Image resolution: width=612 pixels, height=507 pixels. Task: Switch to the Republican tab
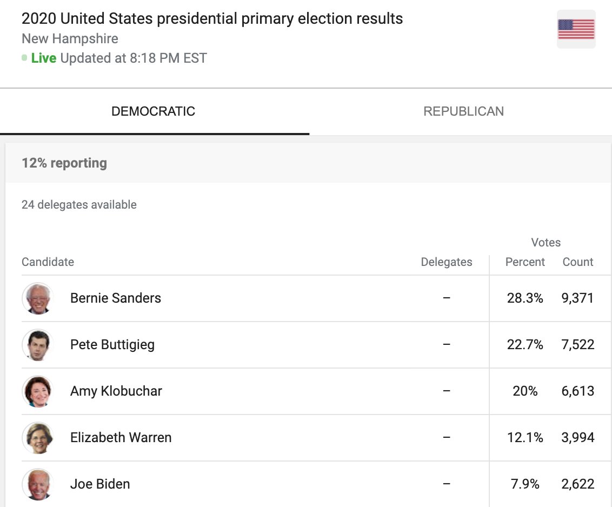pos(463,111)
